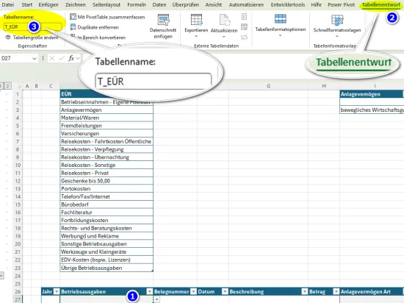Click the Tabellengröße ändern icon

coord(8,38)
